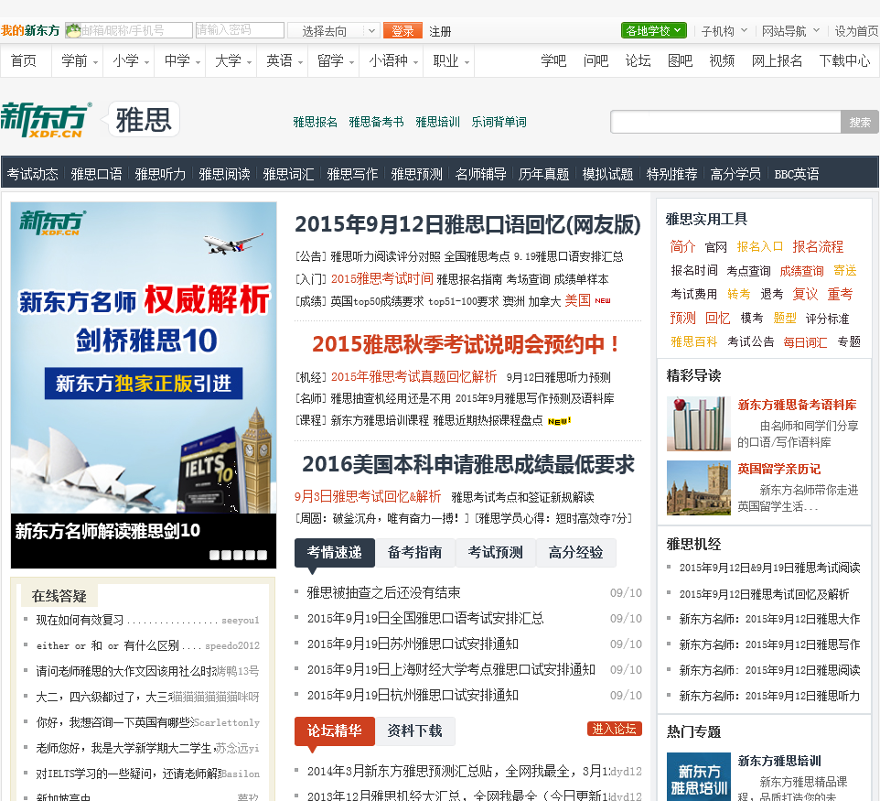Click the books thumbnail for 备考语料库
This screenshot has height=801, width=880.
(x=699, y=424)
